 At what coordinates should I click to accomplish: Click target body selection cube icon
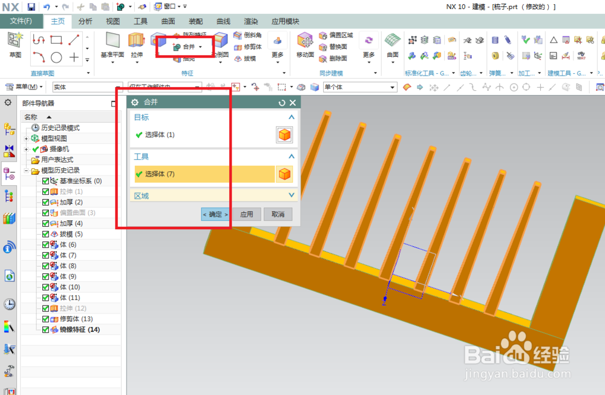tap(284, 135)
